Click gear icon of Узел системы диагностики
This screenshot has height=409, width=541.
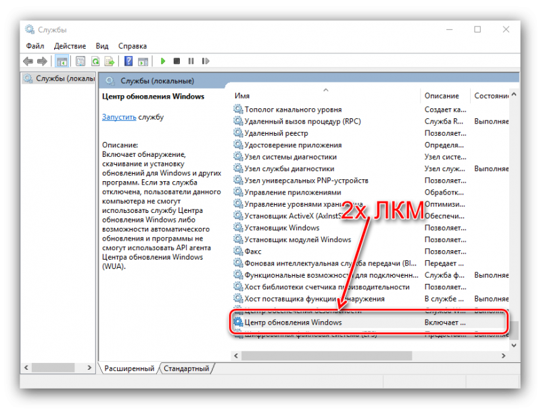point(238,156)
